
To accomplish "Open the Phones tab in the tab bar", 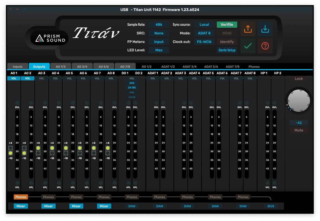I will tap(254, 67).
